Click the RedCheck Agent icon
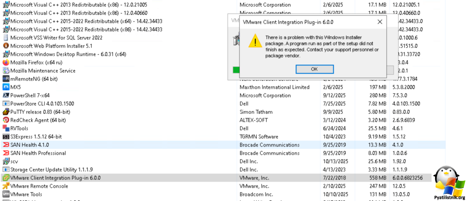Image resolution: width=467 pixels, height=201 pixels. click(6, 120)
